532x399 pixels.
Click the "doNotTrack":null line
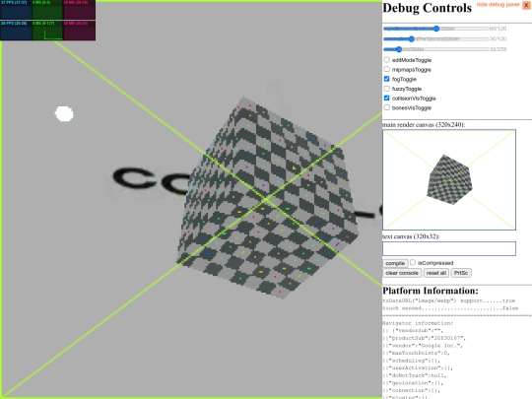click(x=415, y=375)
